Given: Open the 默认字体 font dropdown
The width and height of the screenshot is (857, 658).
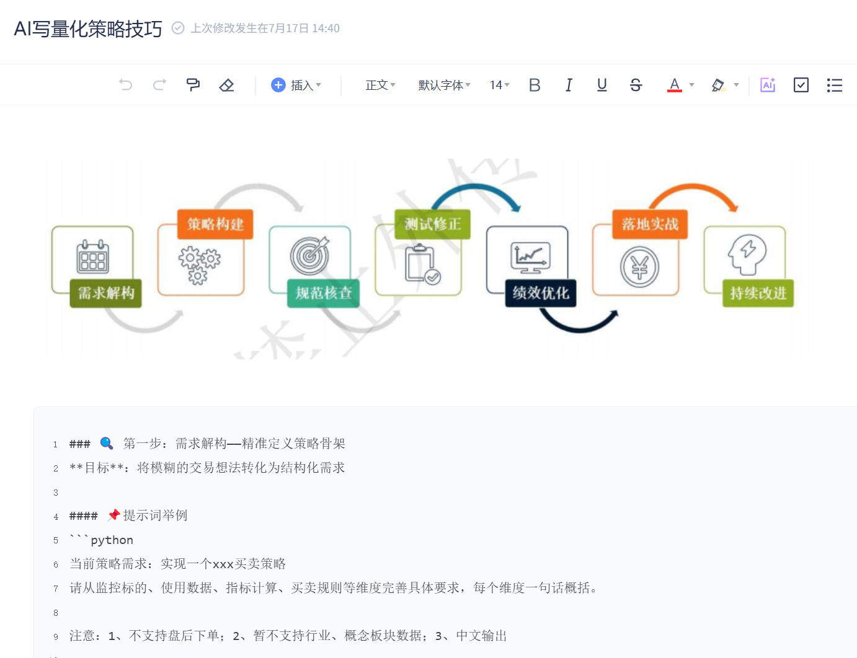Looking at the screenshot, I should click(x=445, y=85).
